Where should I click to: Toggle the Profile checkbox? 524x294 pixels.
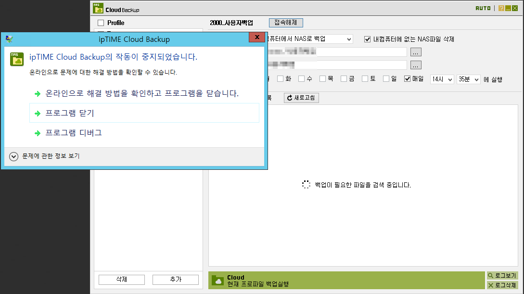(101, 23)
